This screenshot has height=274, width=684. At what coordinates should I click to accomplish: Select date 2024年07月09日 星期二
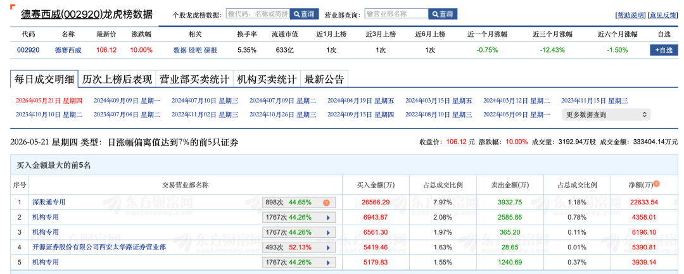click(282, 101)
